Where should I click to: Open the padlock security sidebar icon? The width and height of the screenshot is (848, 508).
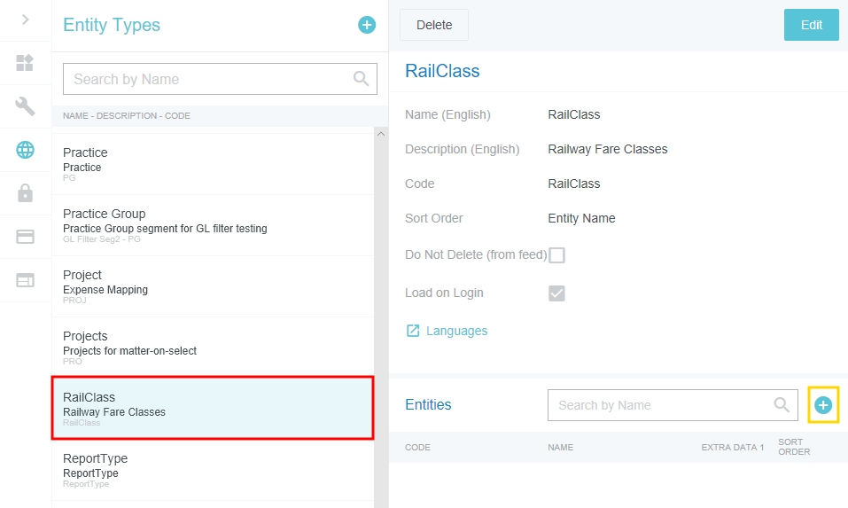(25, 193)
